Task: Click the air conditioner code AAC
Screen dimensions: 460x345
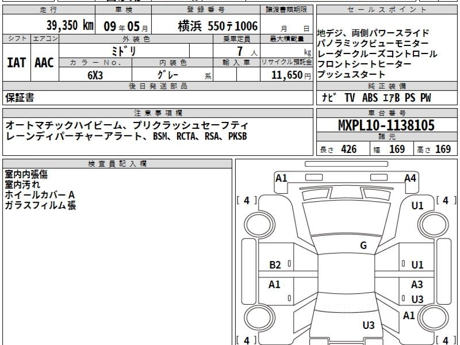Action: (44, 63)
